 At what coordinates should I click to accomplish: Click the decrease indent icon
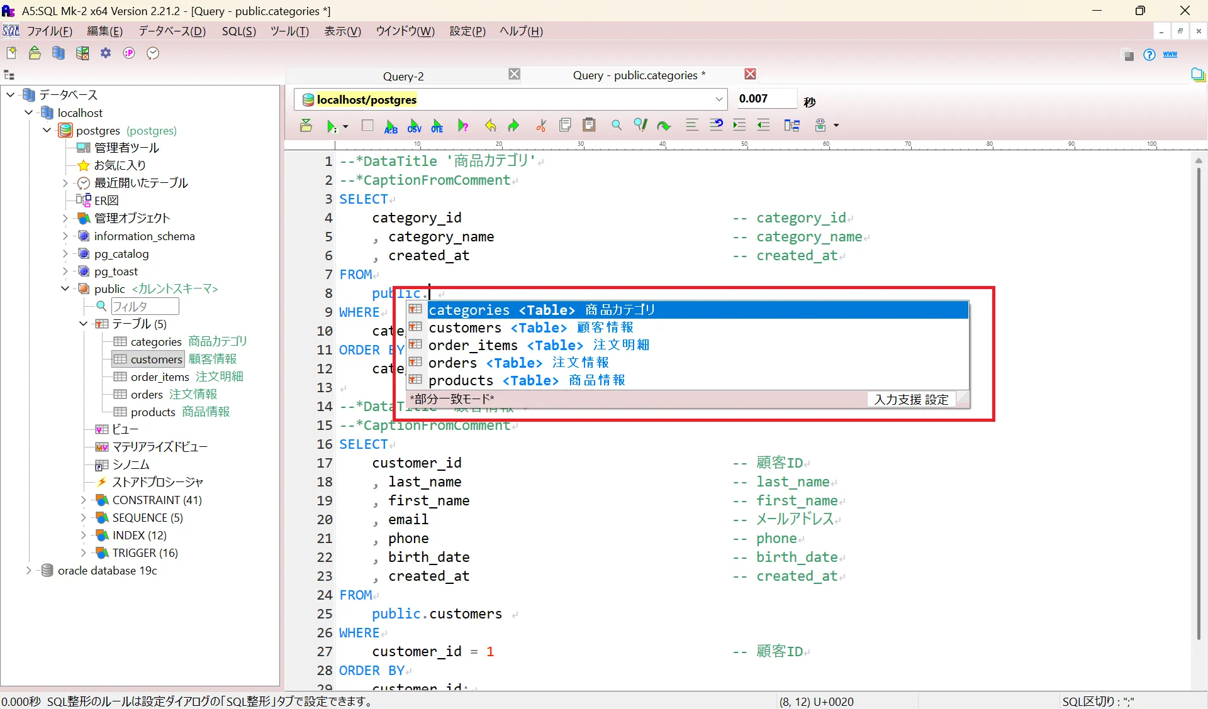[763, 125]
